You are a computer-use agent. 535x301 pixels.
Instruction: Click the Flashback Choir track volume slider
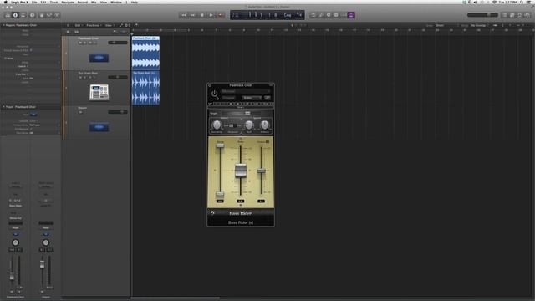(117, 43)
